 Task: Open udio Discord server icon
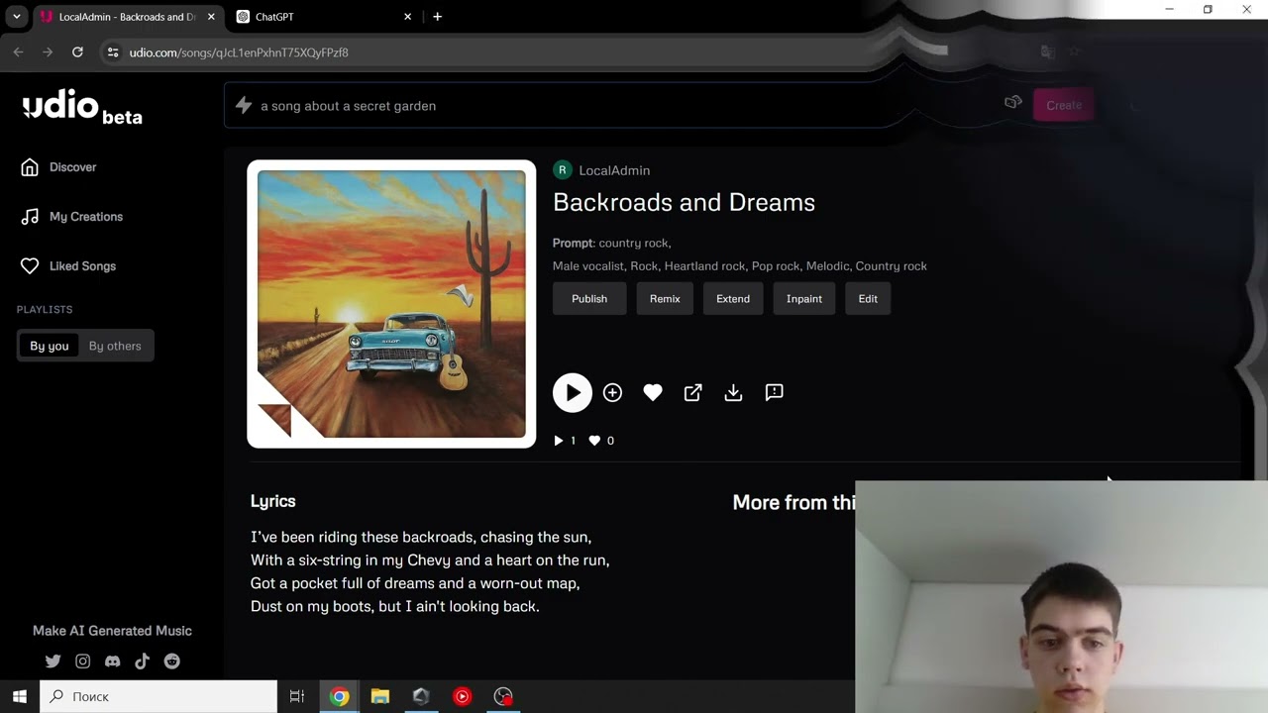[112, 662]
